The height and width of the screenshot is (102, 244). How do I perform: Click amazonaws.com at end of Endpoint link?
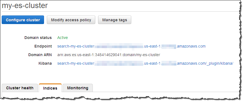click(x=191, y=46)
